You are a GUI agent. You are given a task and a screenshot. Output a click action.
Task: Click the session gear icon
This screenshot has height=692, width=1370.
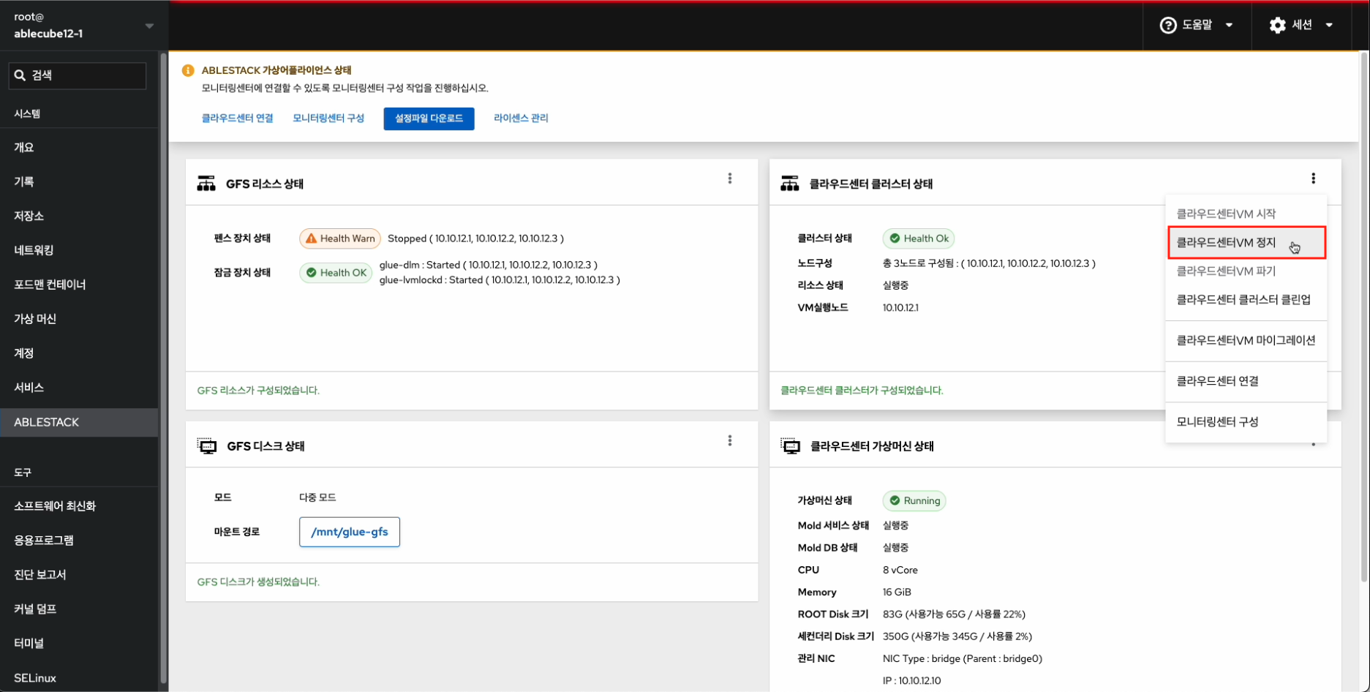click(x=1277, y=25)
